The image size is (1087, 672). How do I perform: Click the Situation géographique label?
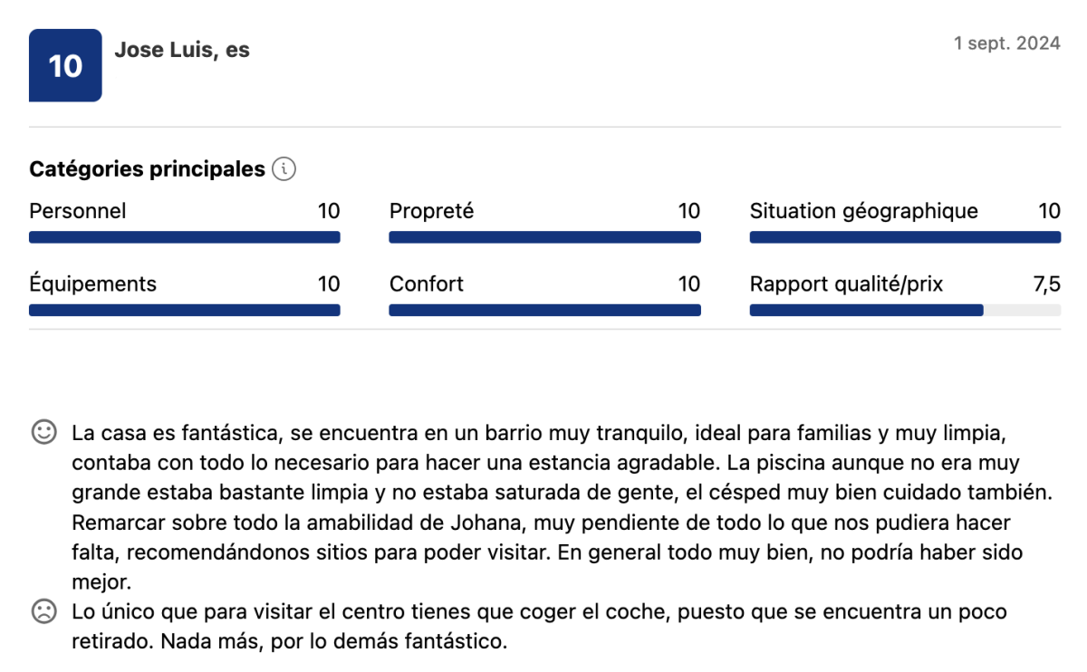(x=863, y=212)
